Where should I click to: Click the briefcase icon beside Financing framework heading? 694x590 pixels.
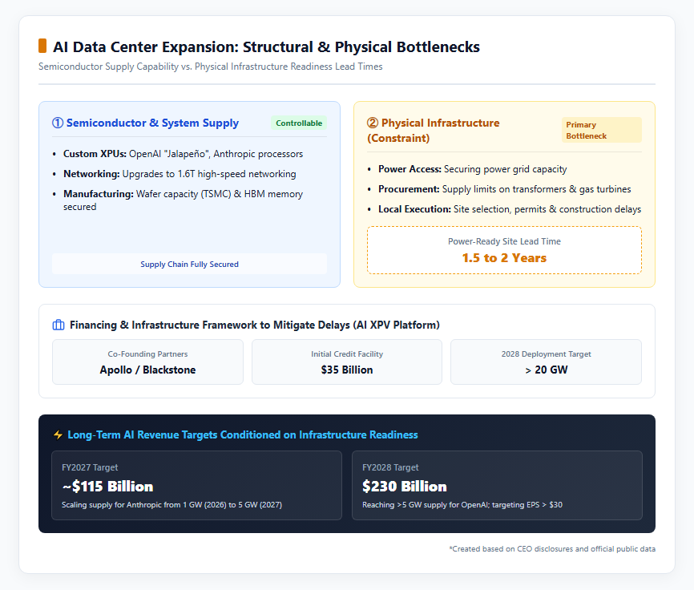(59, 325)
